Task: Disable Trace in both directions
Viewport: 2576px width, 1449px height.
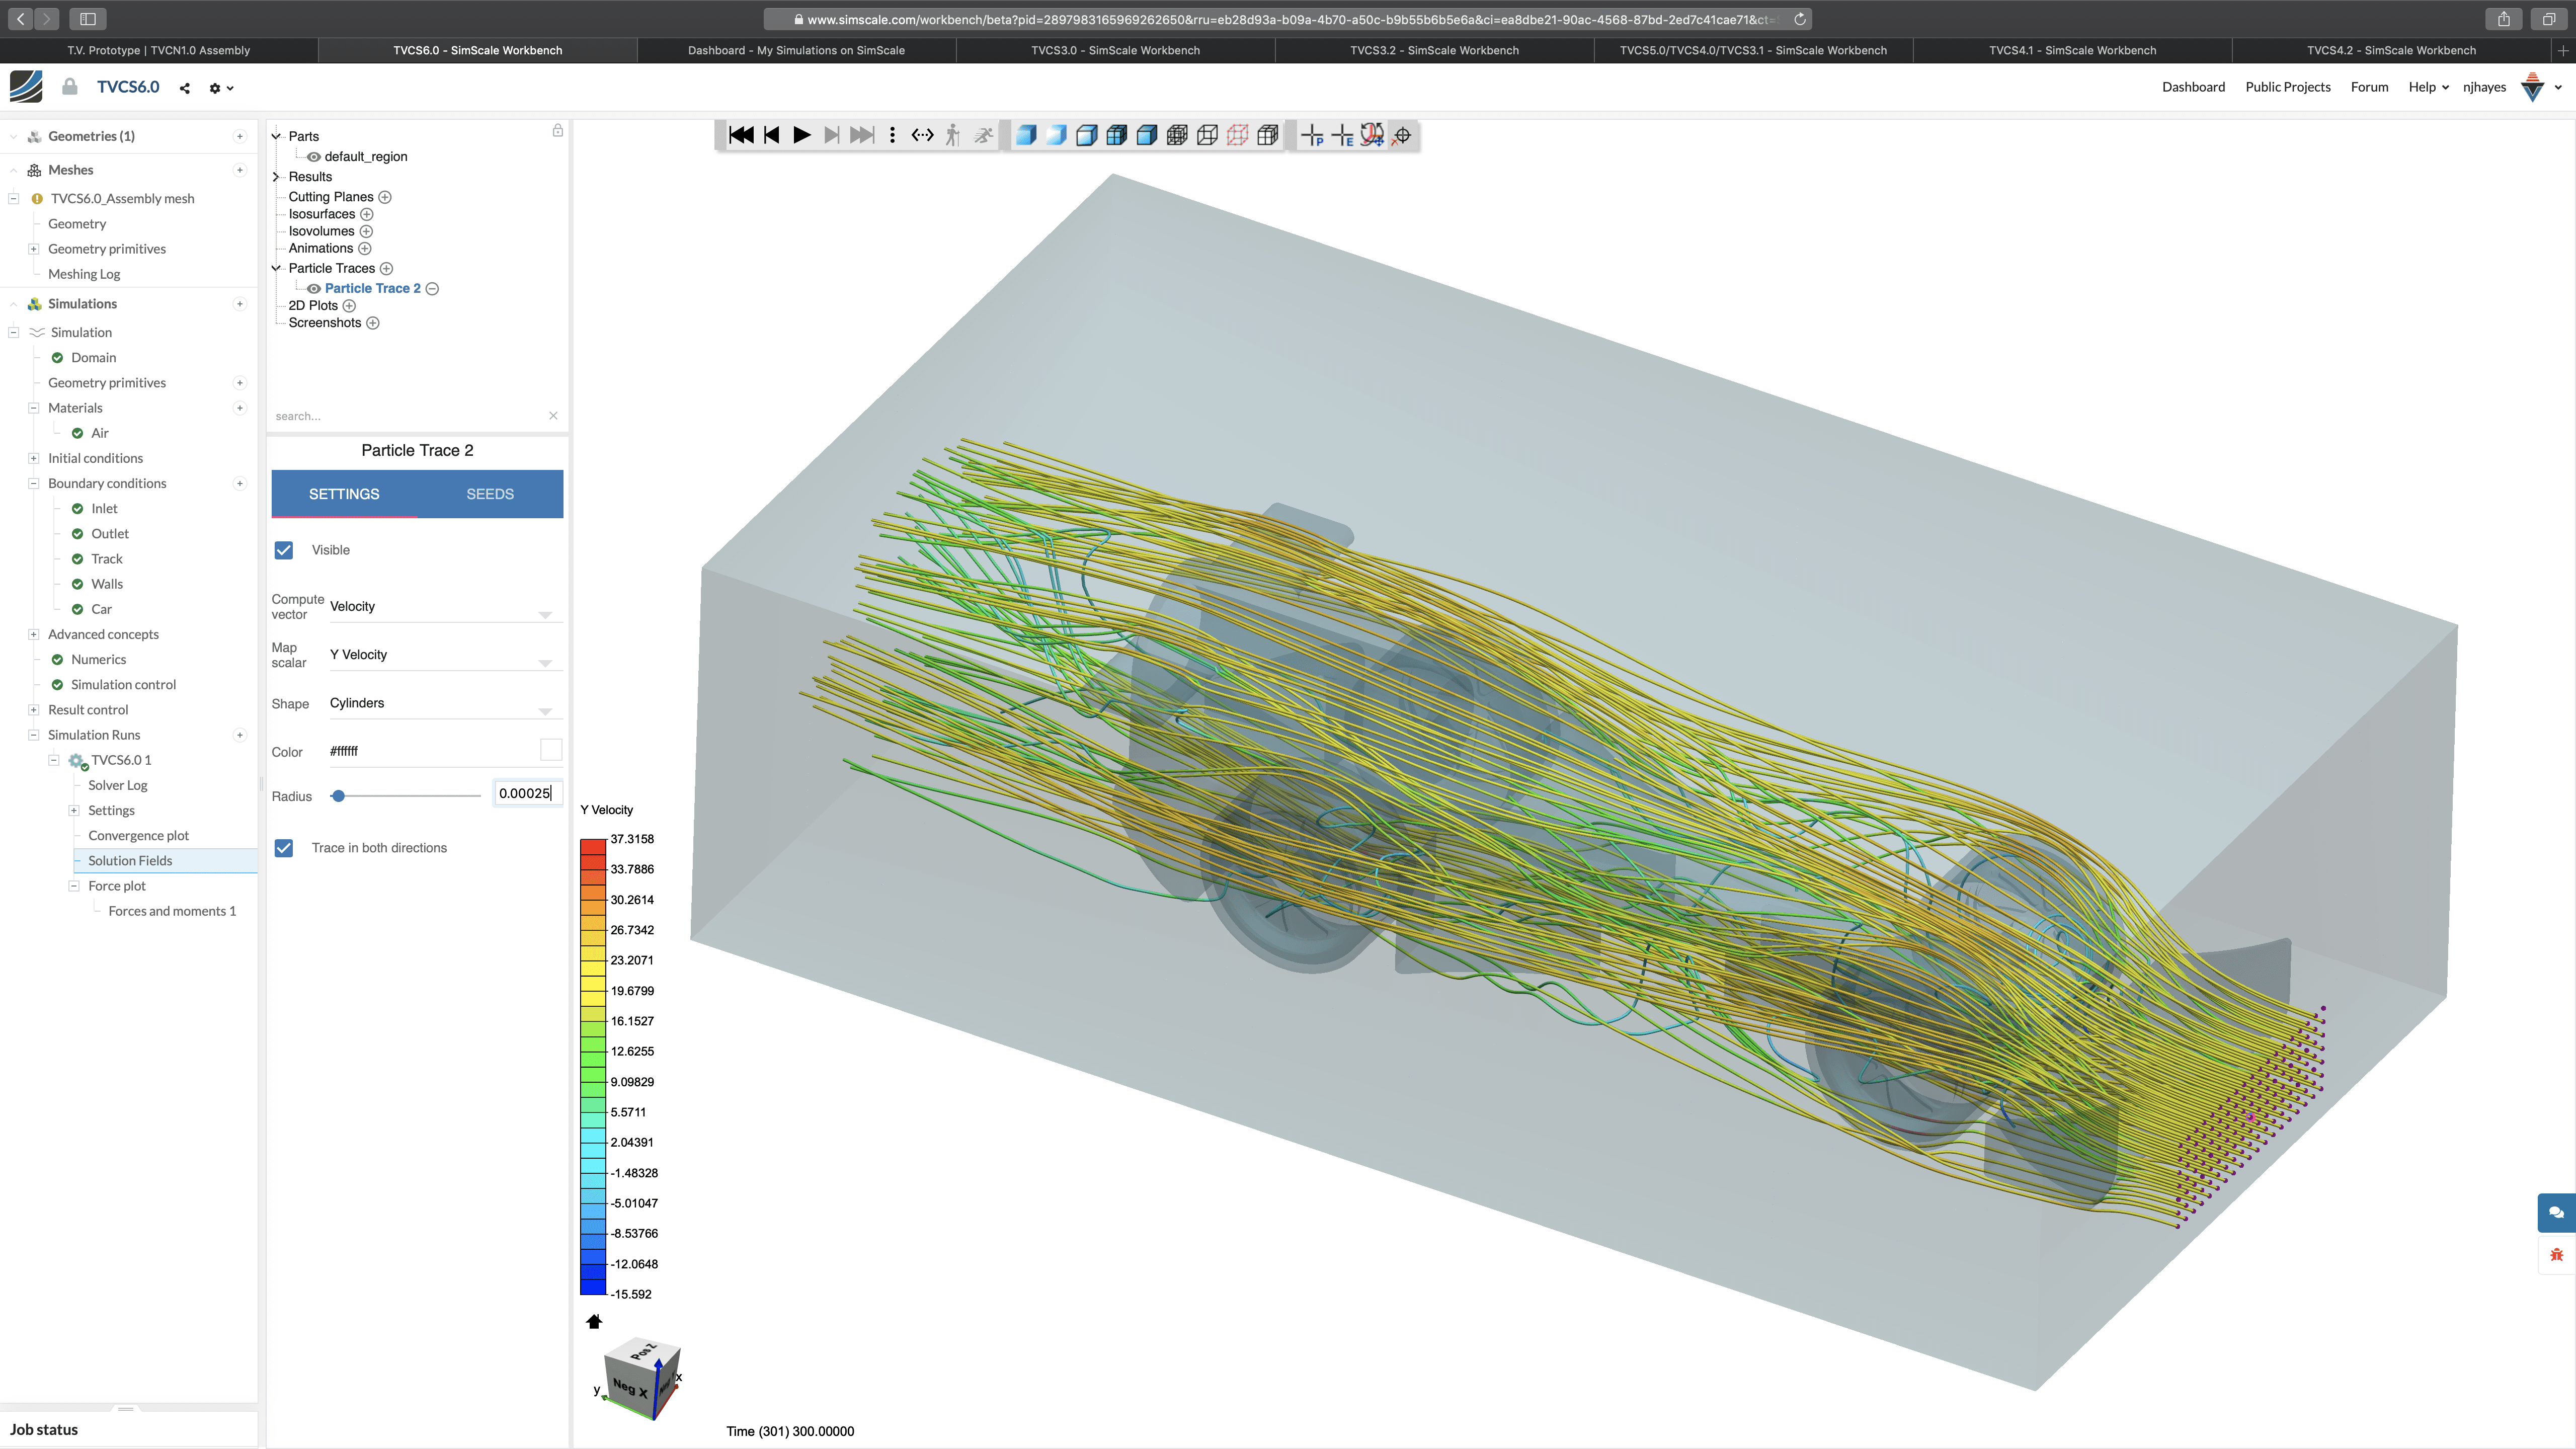Action: [x=284, y=848]
